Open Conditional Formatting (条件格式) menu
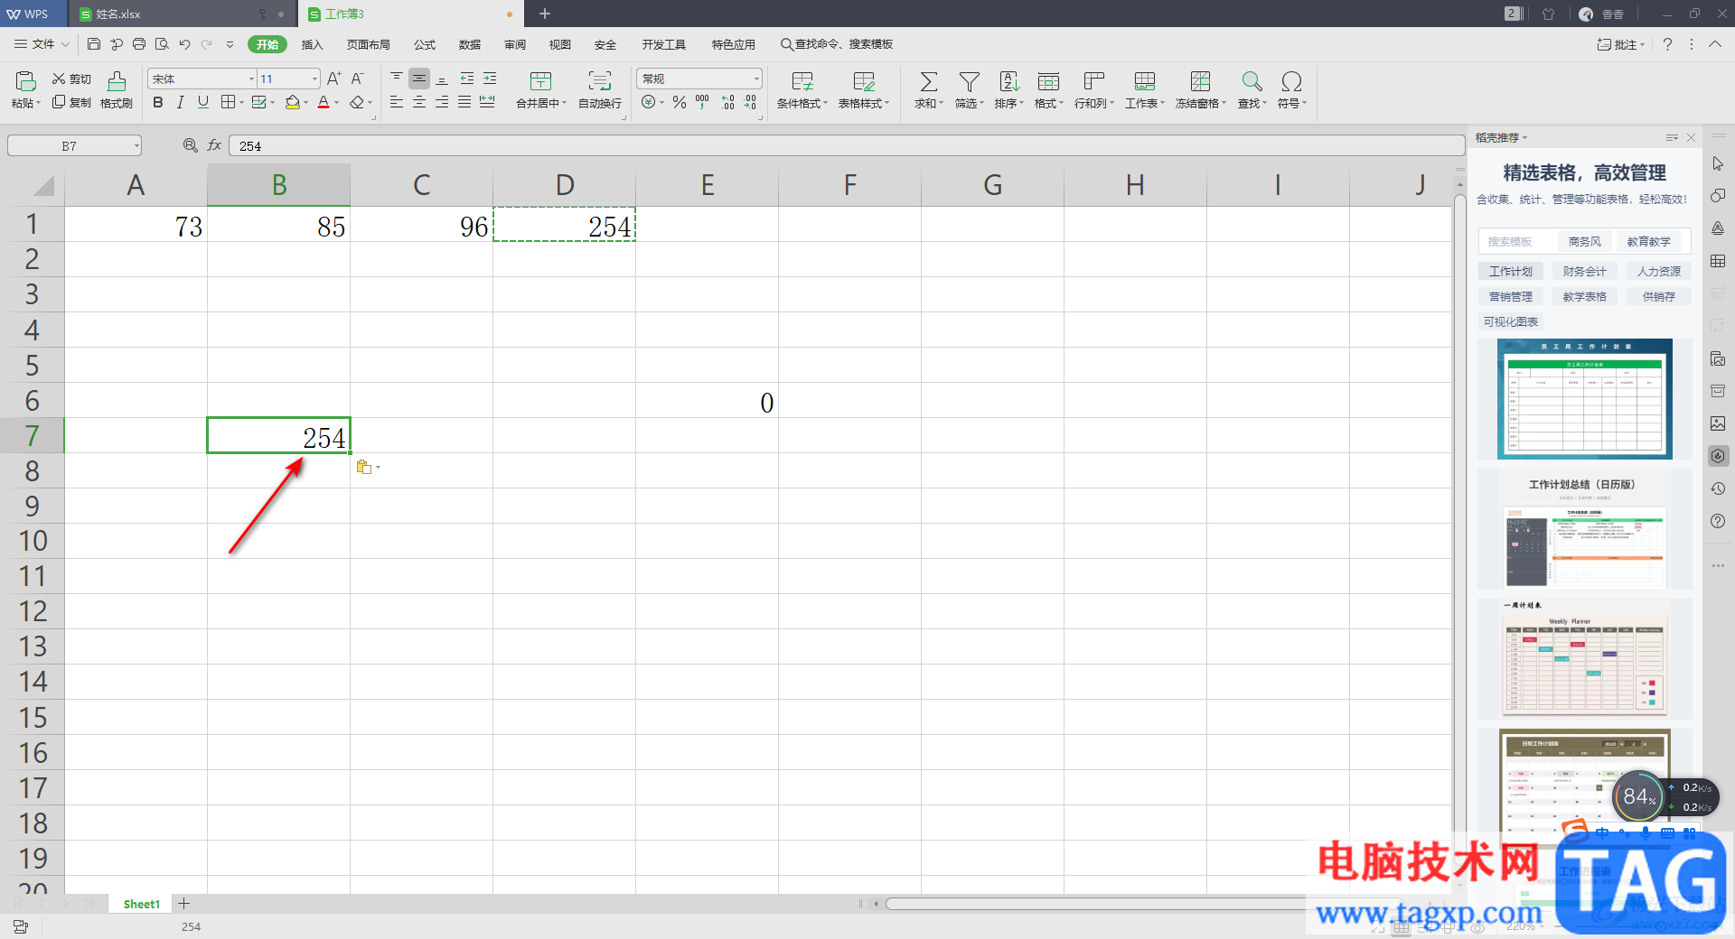The image size is (1735, 939). [802, 90]
